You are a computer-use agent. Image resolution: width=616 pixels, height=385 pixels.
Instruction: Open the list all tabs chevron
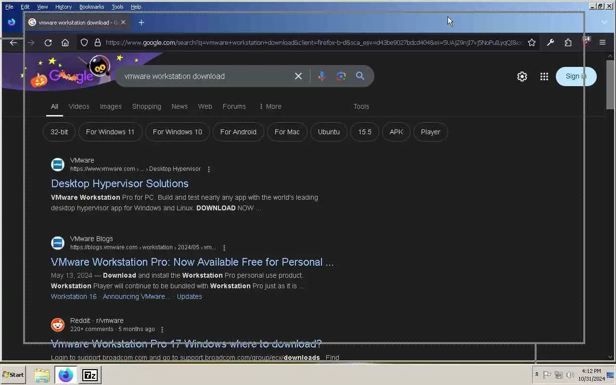604,22
